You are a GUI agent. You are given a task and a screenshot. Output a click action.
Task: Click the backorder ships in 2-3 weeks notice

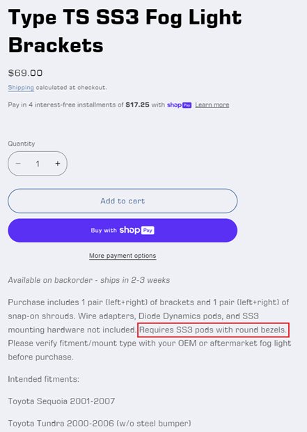[89, 280]
